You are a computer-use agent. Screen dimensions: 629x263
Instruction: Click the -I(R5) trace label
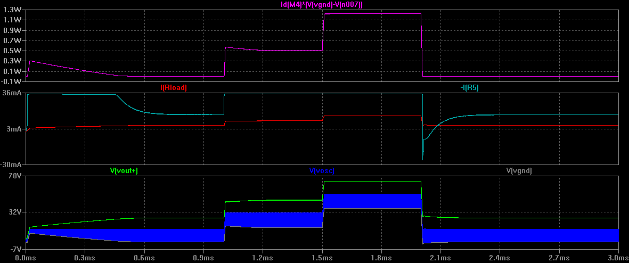470,88
